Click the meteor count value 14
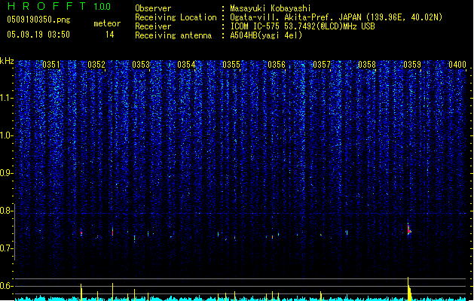Viewport: 474px width, 301px height. (110, 35)
